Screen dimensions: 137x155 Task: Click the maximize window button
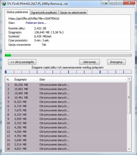click(x=120, y=3)
